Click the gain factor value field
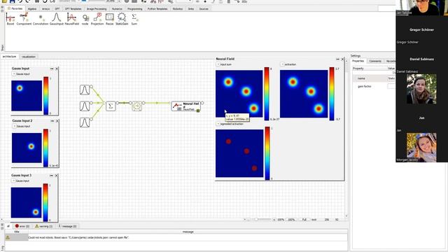This screenshot has width=448, height=252. pos(391,86)
